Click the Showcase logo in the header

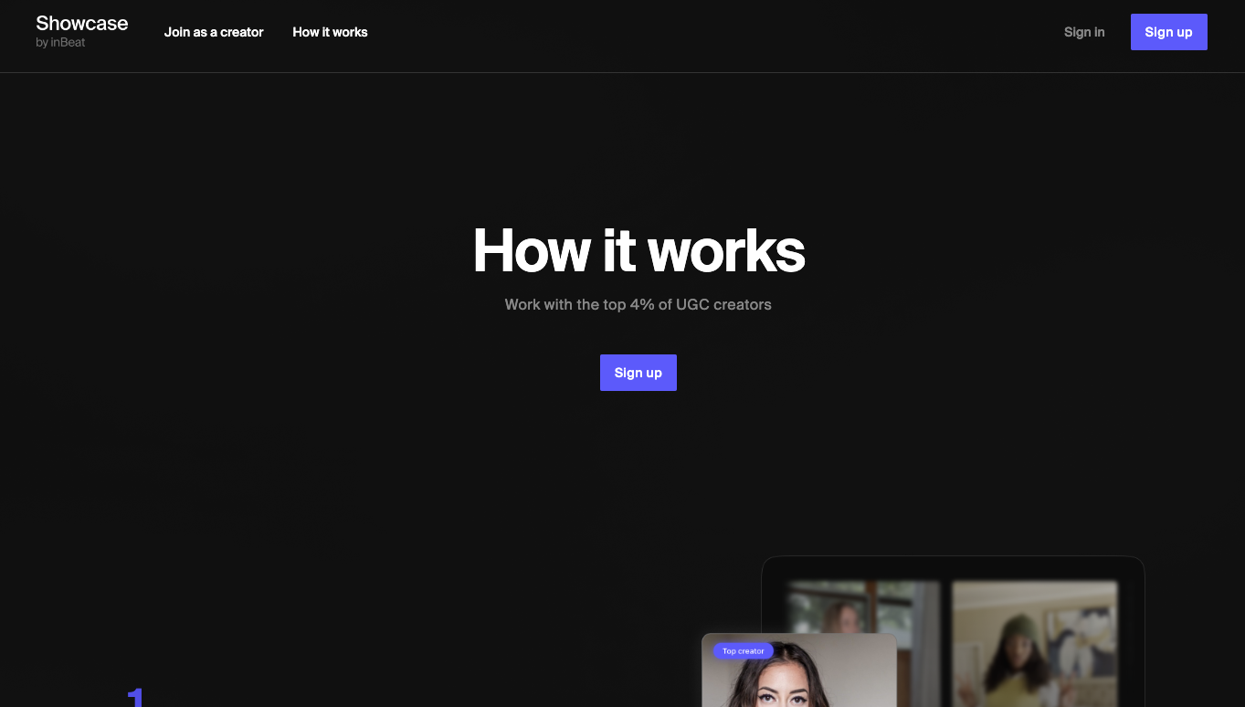click(x=81, y=24)
